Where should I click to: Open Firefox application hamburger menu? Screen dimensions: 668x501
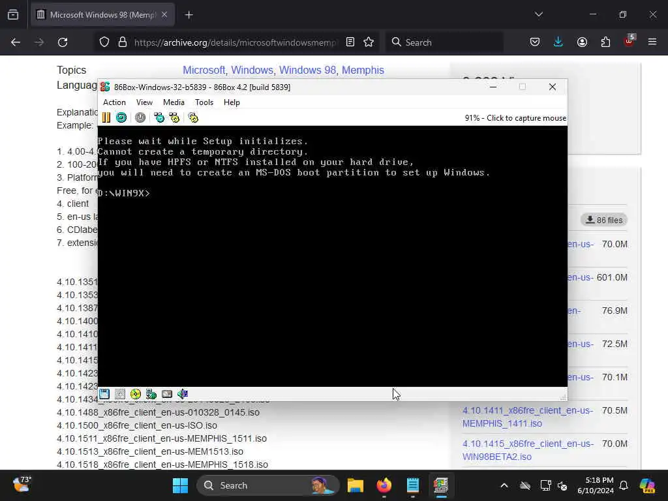pos(652,42)
